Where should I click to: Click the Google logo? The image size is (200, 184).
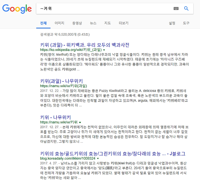coord(17,9)
